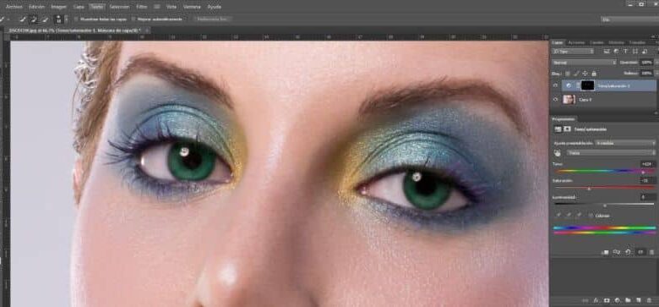Click the add layer style fx icon

point(596,300)
